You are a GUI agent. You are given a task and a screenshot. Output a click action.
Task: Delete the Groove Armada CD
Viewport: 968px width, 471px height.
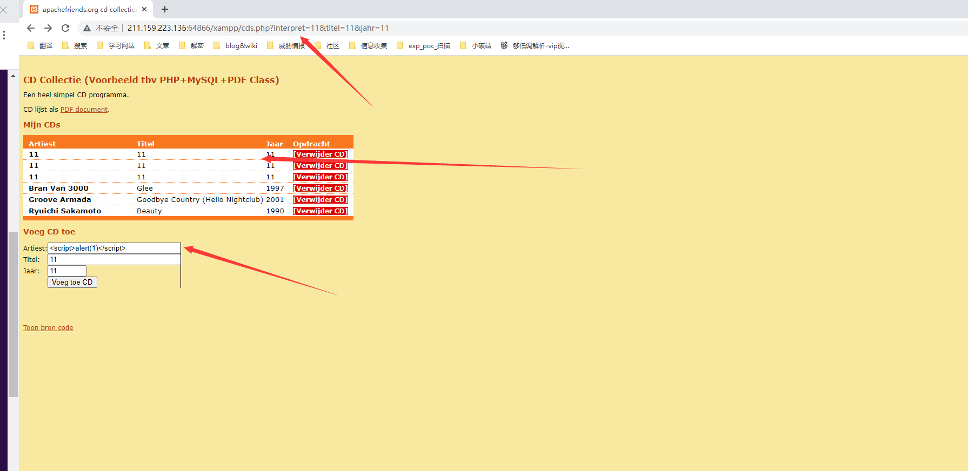click(x=321, y=200)
